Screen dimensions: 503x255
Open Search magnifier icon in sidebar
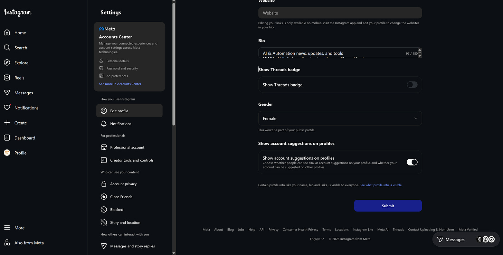tap(7, 48)
